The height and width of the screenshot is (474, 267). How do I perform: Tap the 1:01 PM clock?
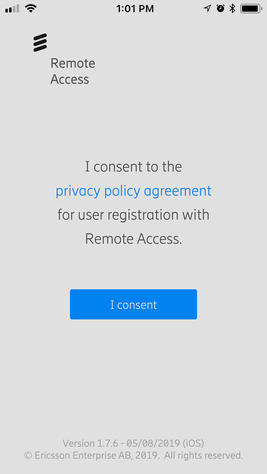tap(135, 9)
